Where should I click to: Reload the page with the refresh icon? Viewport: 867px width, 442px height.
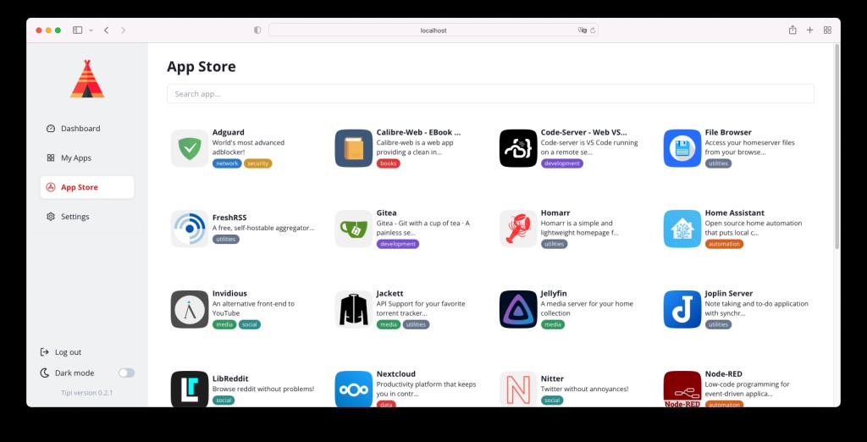coord(593,30)
